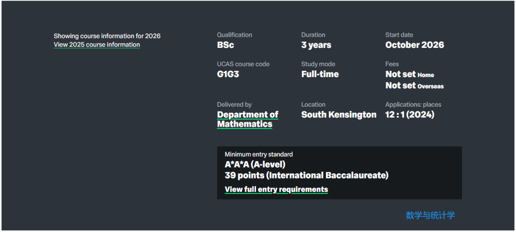Click the 12 : 1 (2024) applications ratio
Screen dimensions: 516x232
click(x=409, y=115)
